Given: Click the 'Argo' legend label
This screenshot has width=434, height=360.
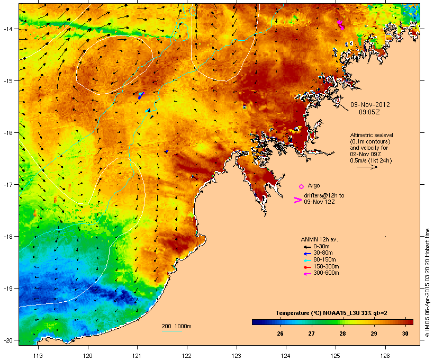Looking at the screenshot, I should 314,185.
